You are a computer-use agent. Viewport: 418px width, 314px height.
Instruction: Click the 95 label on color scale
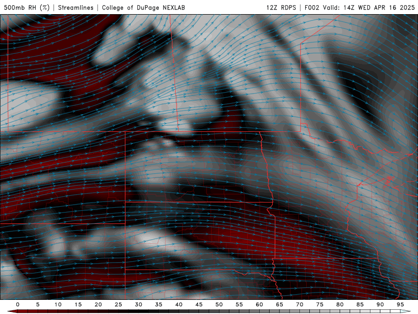(x=400, y=305)
